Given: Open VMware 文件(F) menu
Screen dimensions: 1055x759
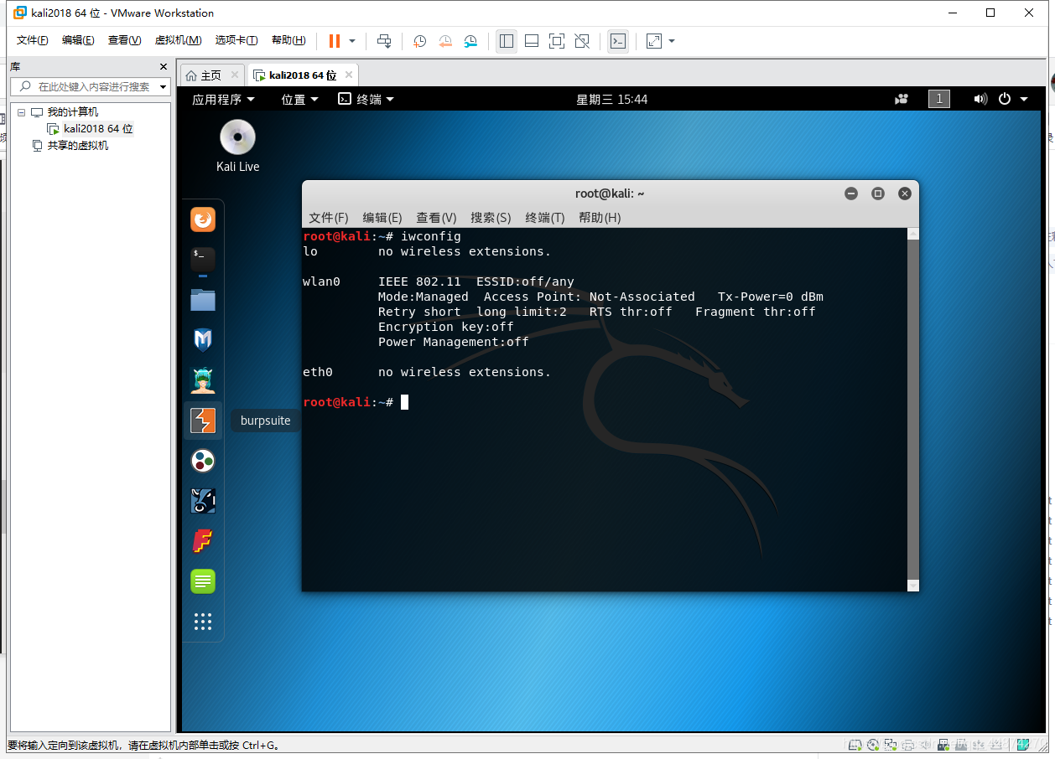Looking at the screenshot, I should click(33, 40).
